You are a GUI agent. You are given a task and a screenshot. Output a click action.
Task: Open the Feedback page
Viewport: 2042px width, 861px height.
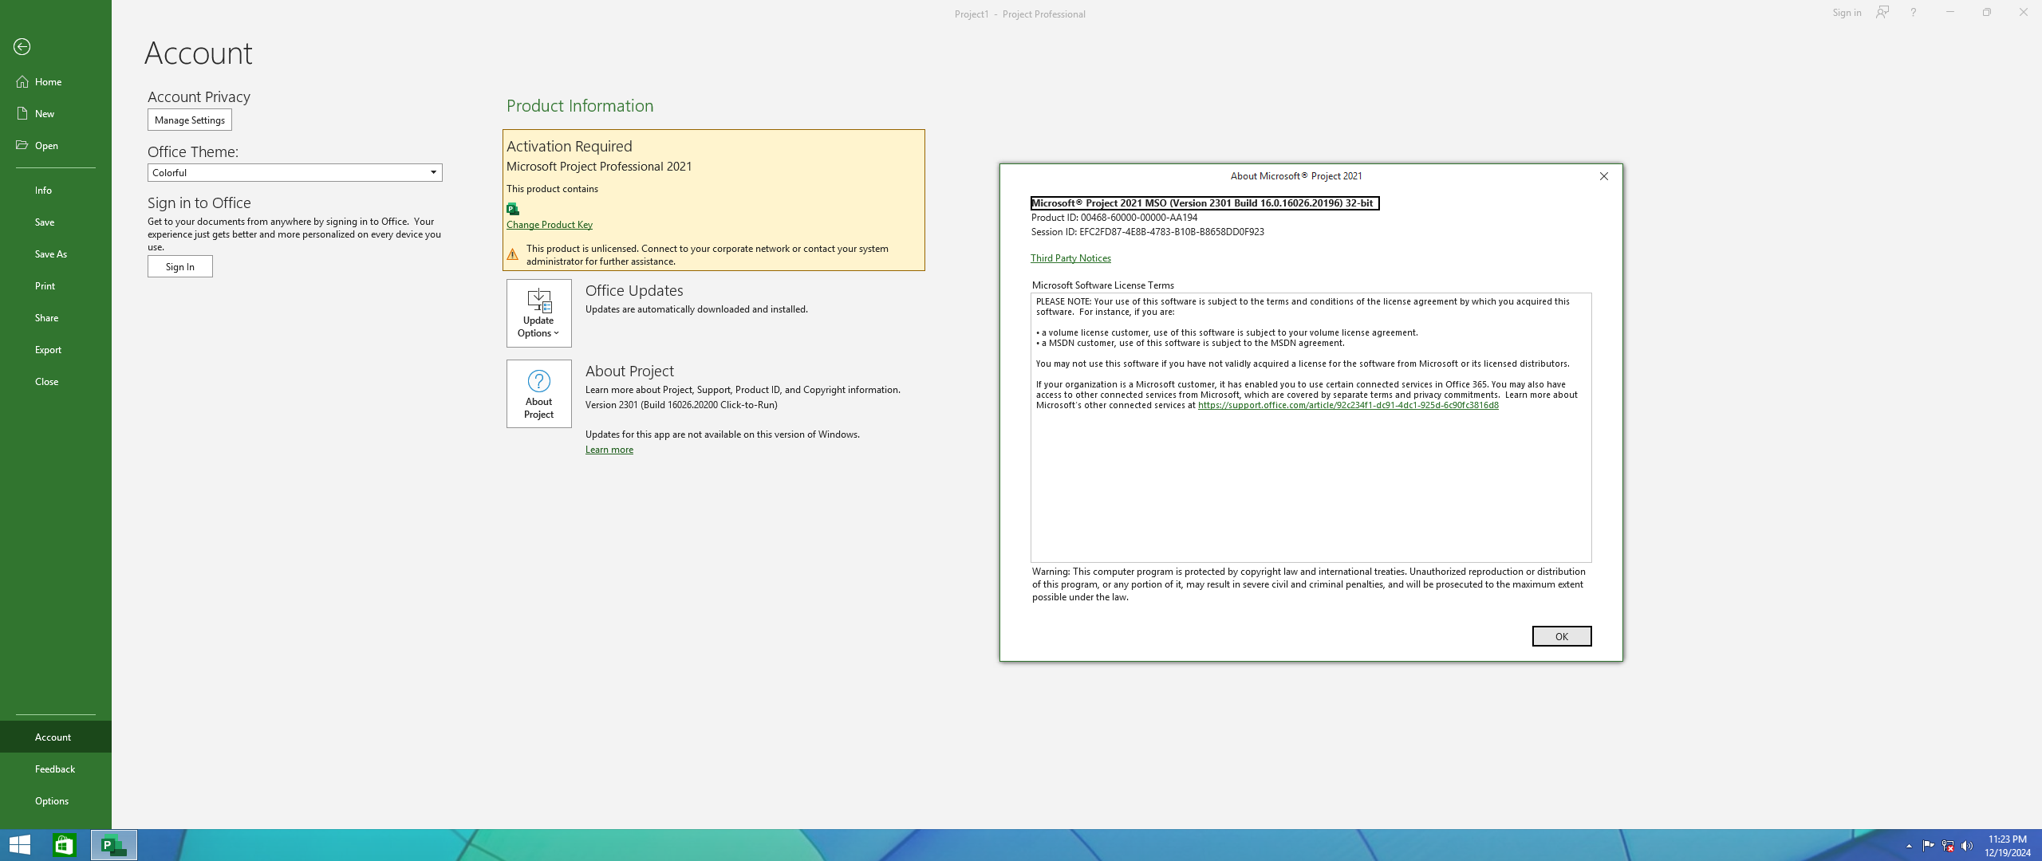pyautogui.click(x=56, y=769)
